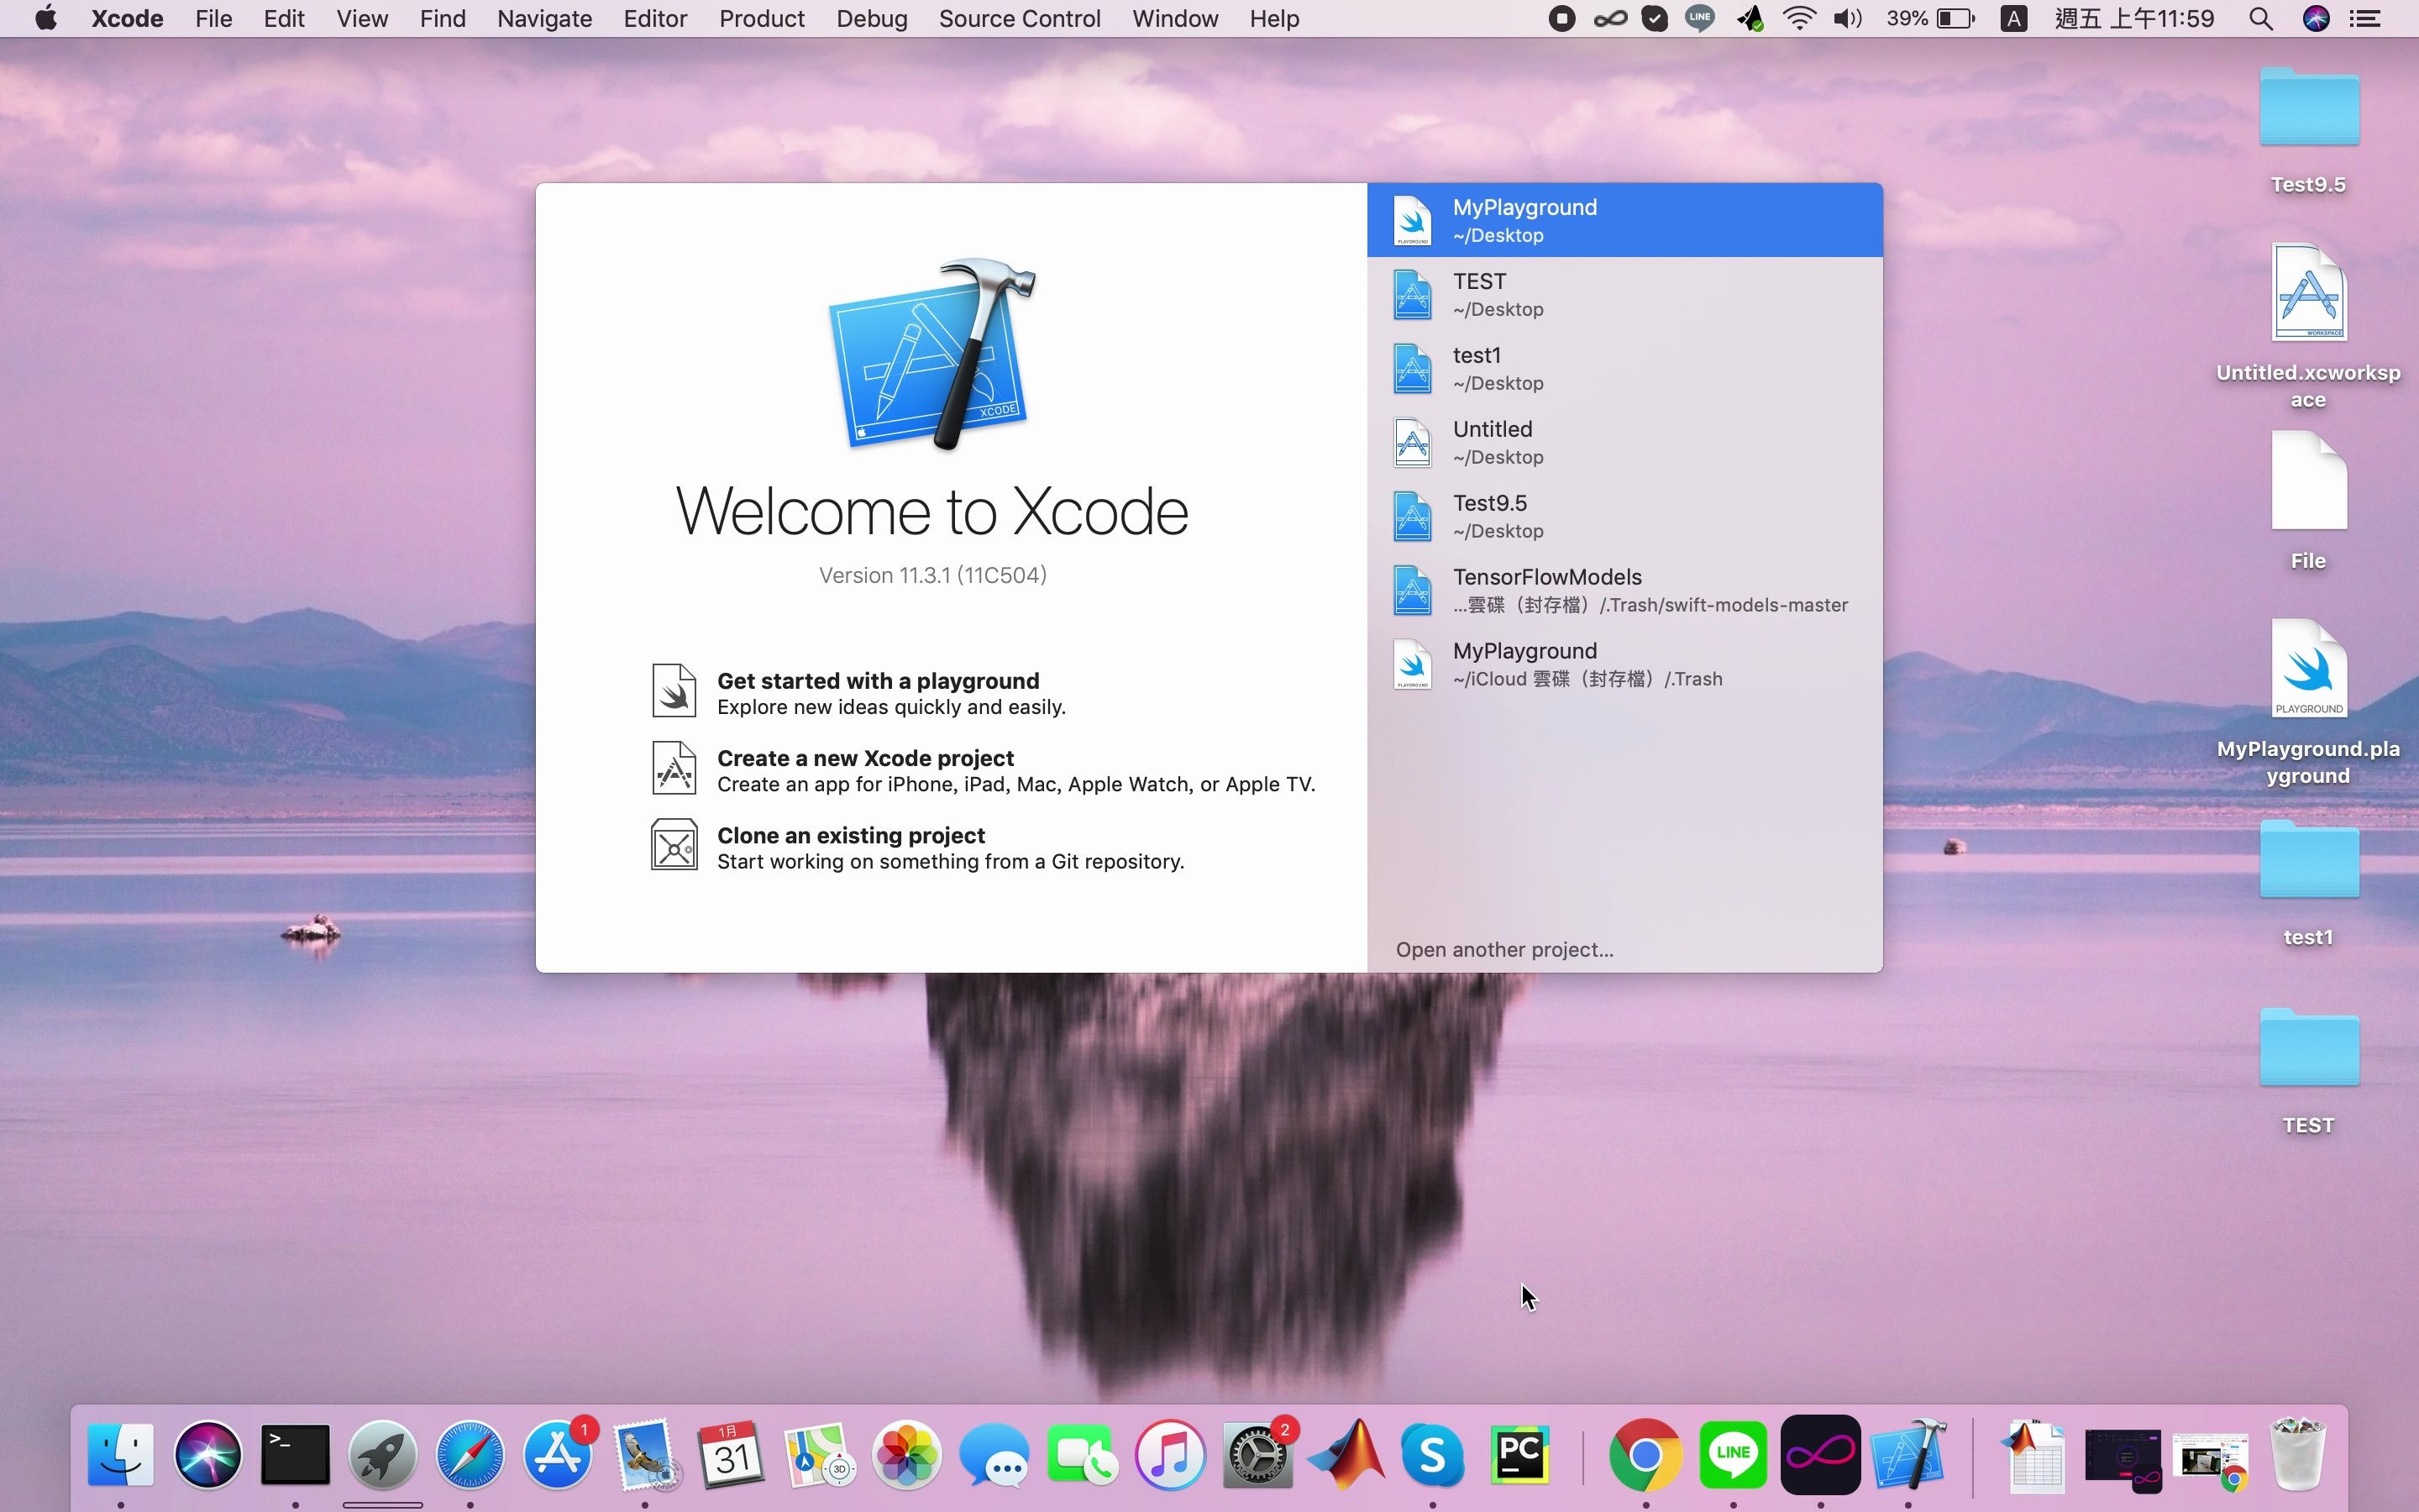Open Messages app in Dock
2419x1512 pixels.
994,1454
